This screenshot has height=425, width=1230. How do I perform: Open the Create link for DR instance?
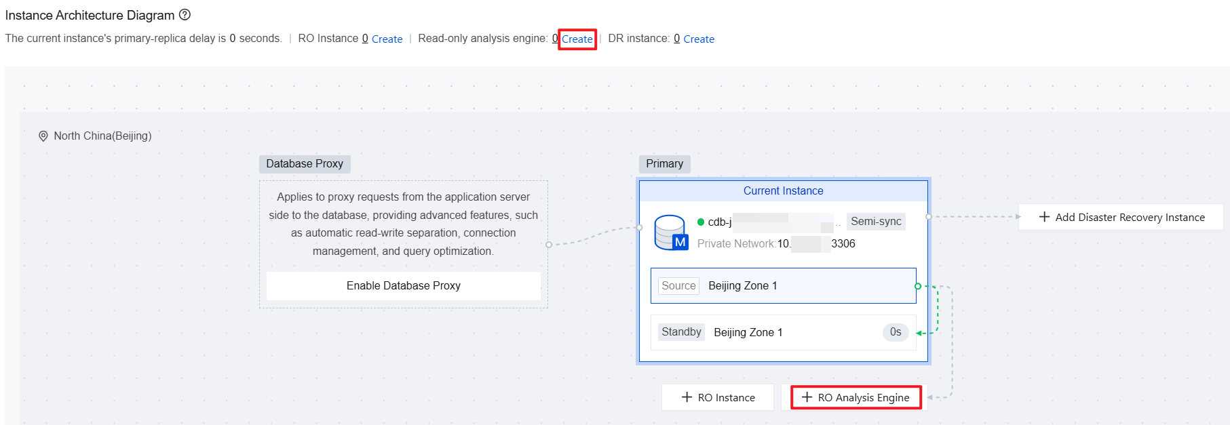click(699, 39)
